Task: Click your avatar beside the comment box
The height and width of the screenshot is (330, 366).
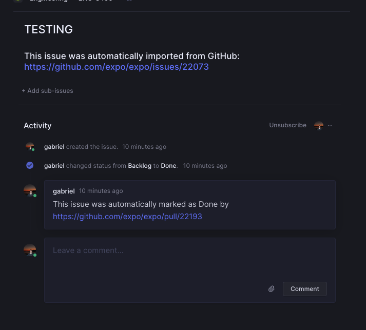Action: (x=30, y=250)
